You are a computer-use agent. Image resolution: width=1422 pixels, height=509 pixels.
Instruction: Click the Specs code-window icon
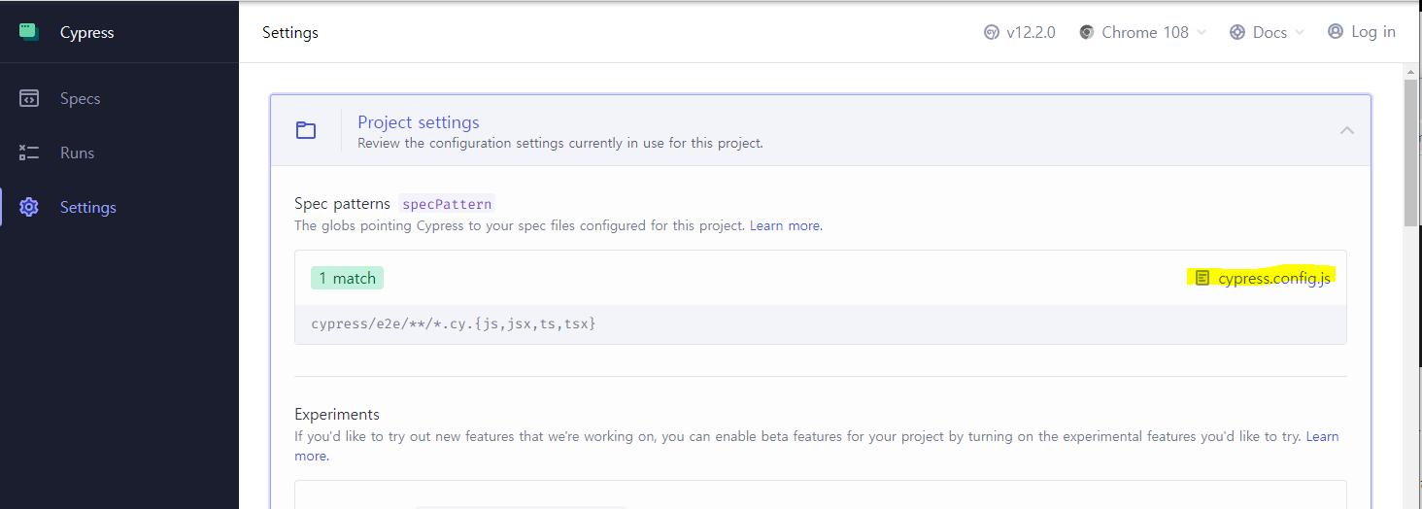point(29,98)
